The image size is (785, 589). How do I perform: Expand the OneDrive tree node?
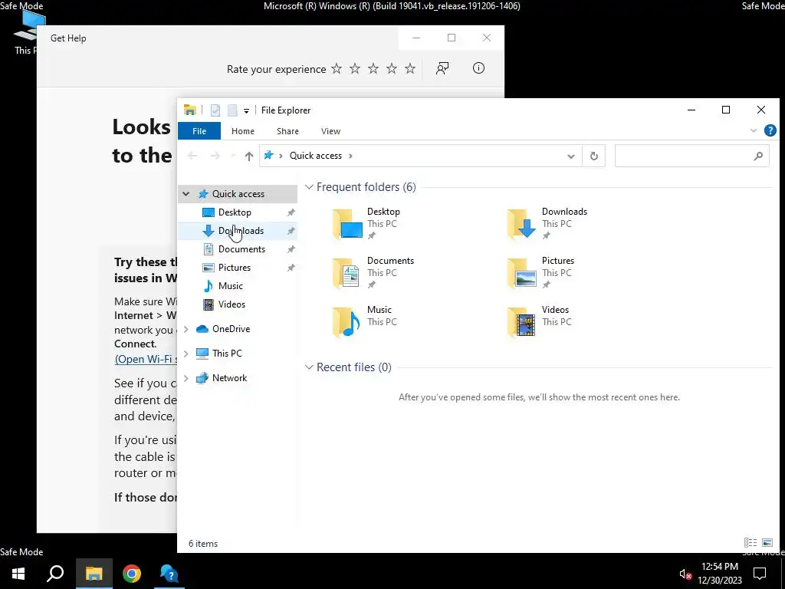pos(186,329)
